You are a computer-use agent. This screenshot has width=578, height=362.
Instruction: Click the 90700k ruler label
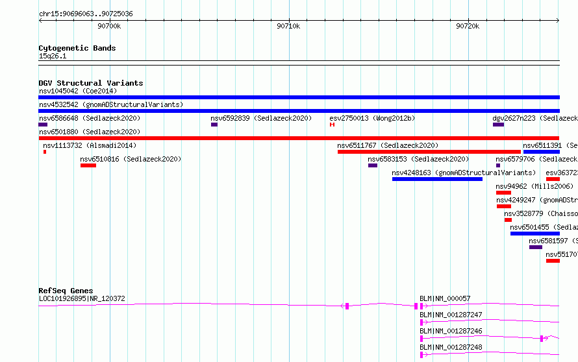tap(109, 26)
